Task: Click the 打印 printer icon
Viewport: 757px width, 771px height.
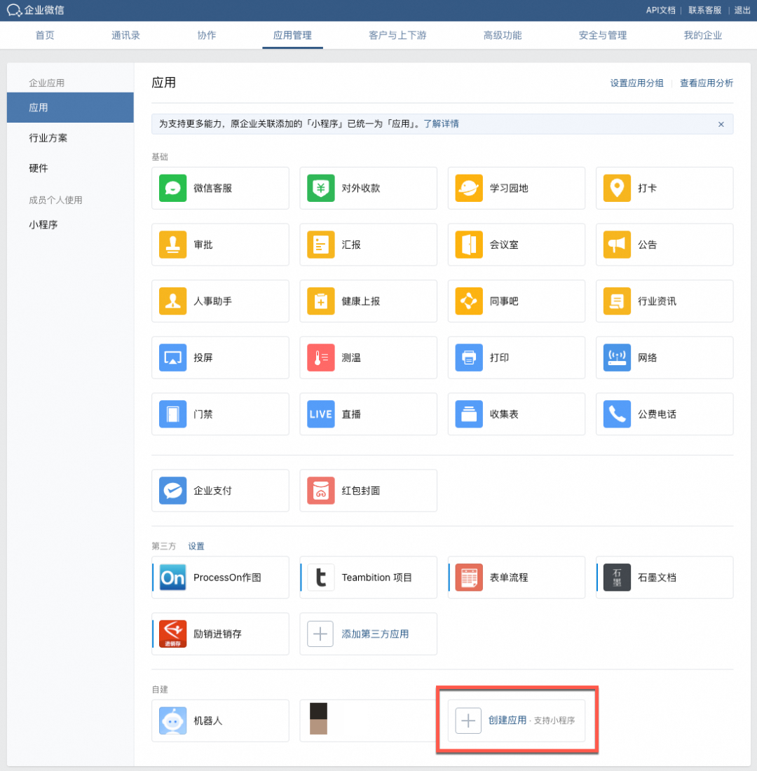Action: 469,357
